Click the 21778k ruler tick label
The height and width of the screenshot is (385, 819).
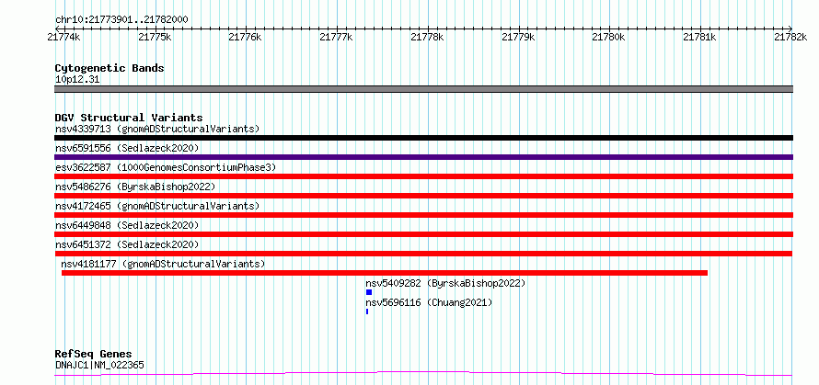pyautogui.click(x=428, y=37)
